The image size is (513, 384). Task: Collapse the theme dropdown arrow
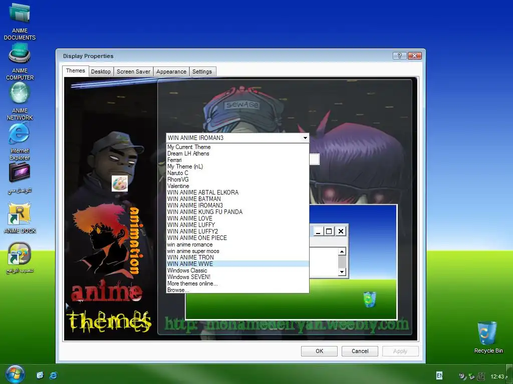[x=305, y=138]
